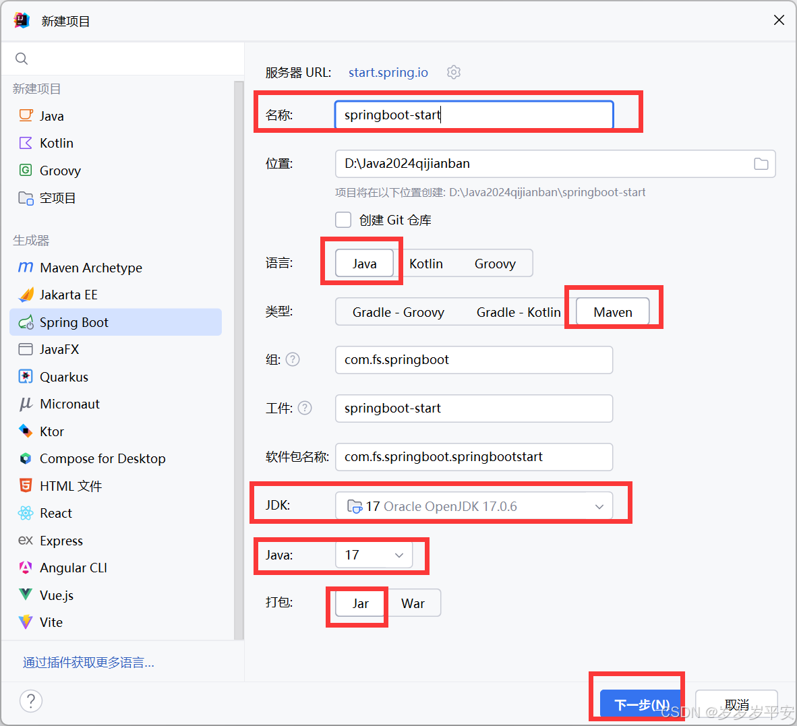Image resolution: width=797 pixels, height=726 pixels.
Task: Select Jar packaging
Action: [x=360, y=603]
